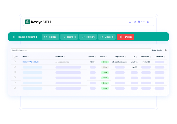Click the Search by keywords field
The width and height of the screenshot is (177, 124).
[80, 50]
